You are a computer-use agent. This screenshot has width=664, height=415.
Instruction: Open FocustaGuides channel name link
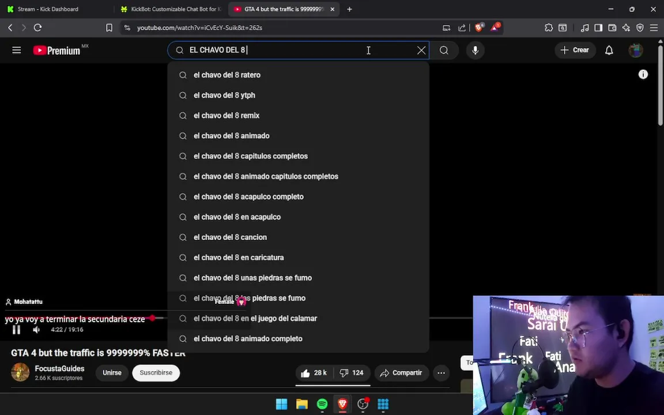point(59,368)
